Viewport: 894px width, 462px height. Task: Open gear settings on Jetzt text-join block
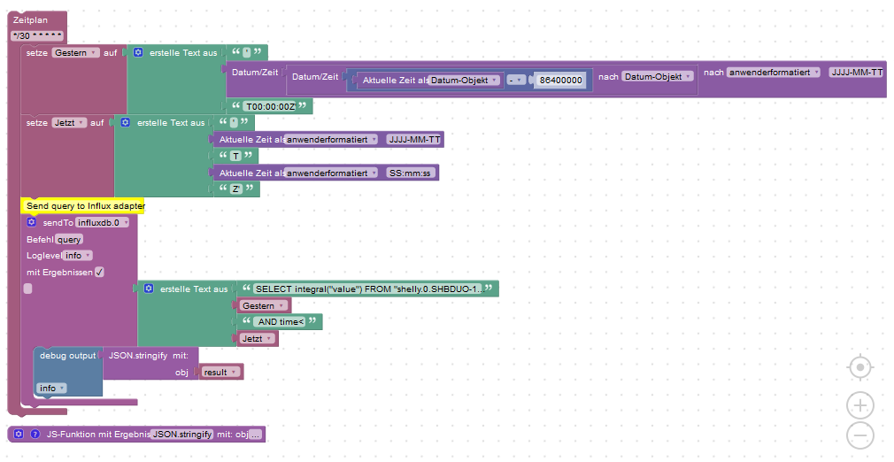[x=126, y=123]
